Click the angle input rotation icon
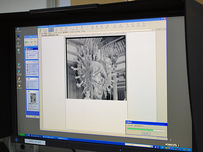203x152 pixels. [107, 26]
